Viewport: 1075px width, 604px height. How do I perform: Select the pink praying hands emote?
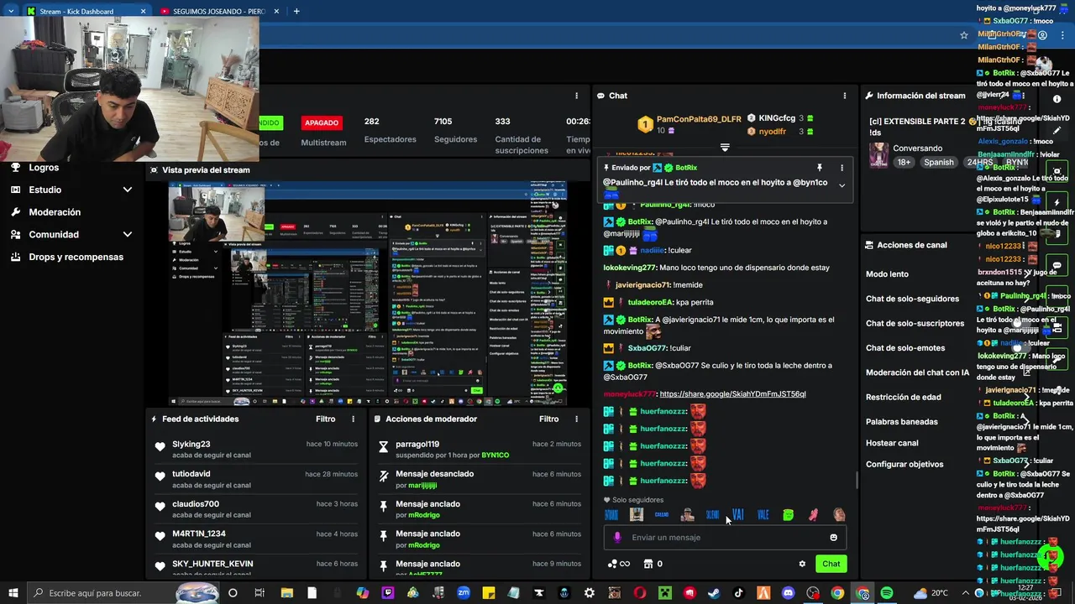point(813,515)
